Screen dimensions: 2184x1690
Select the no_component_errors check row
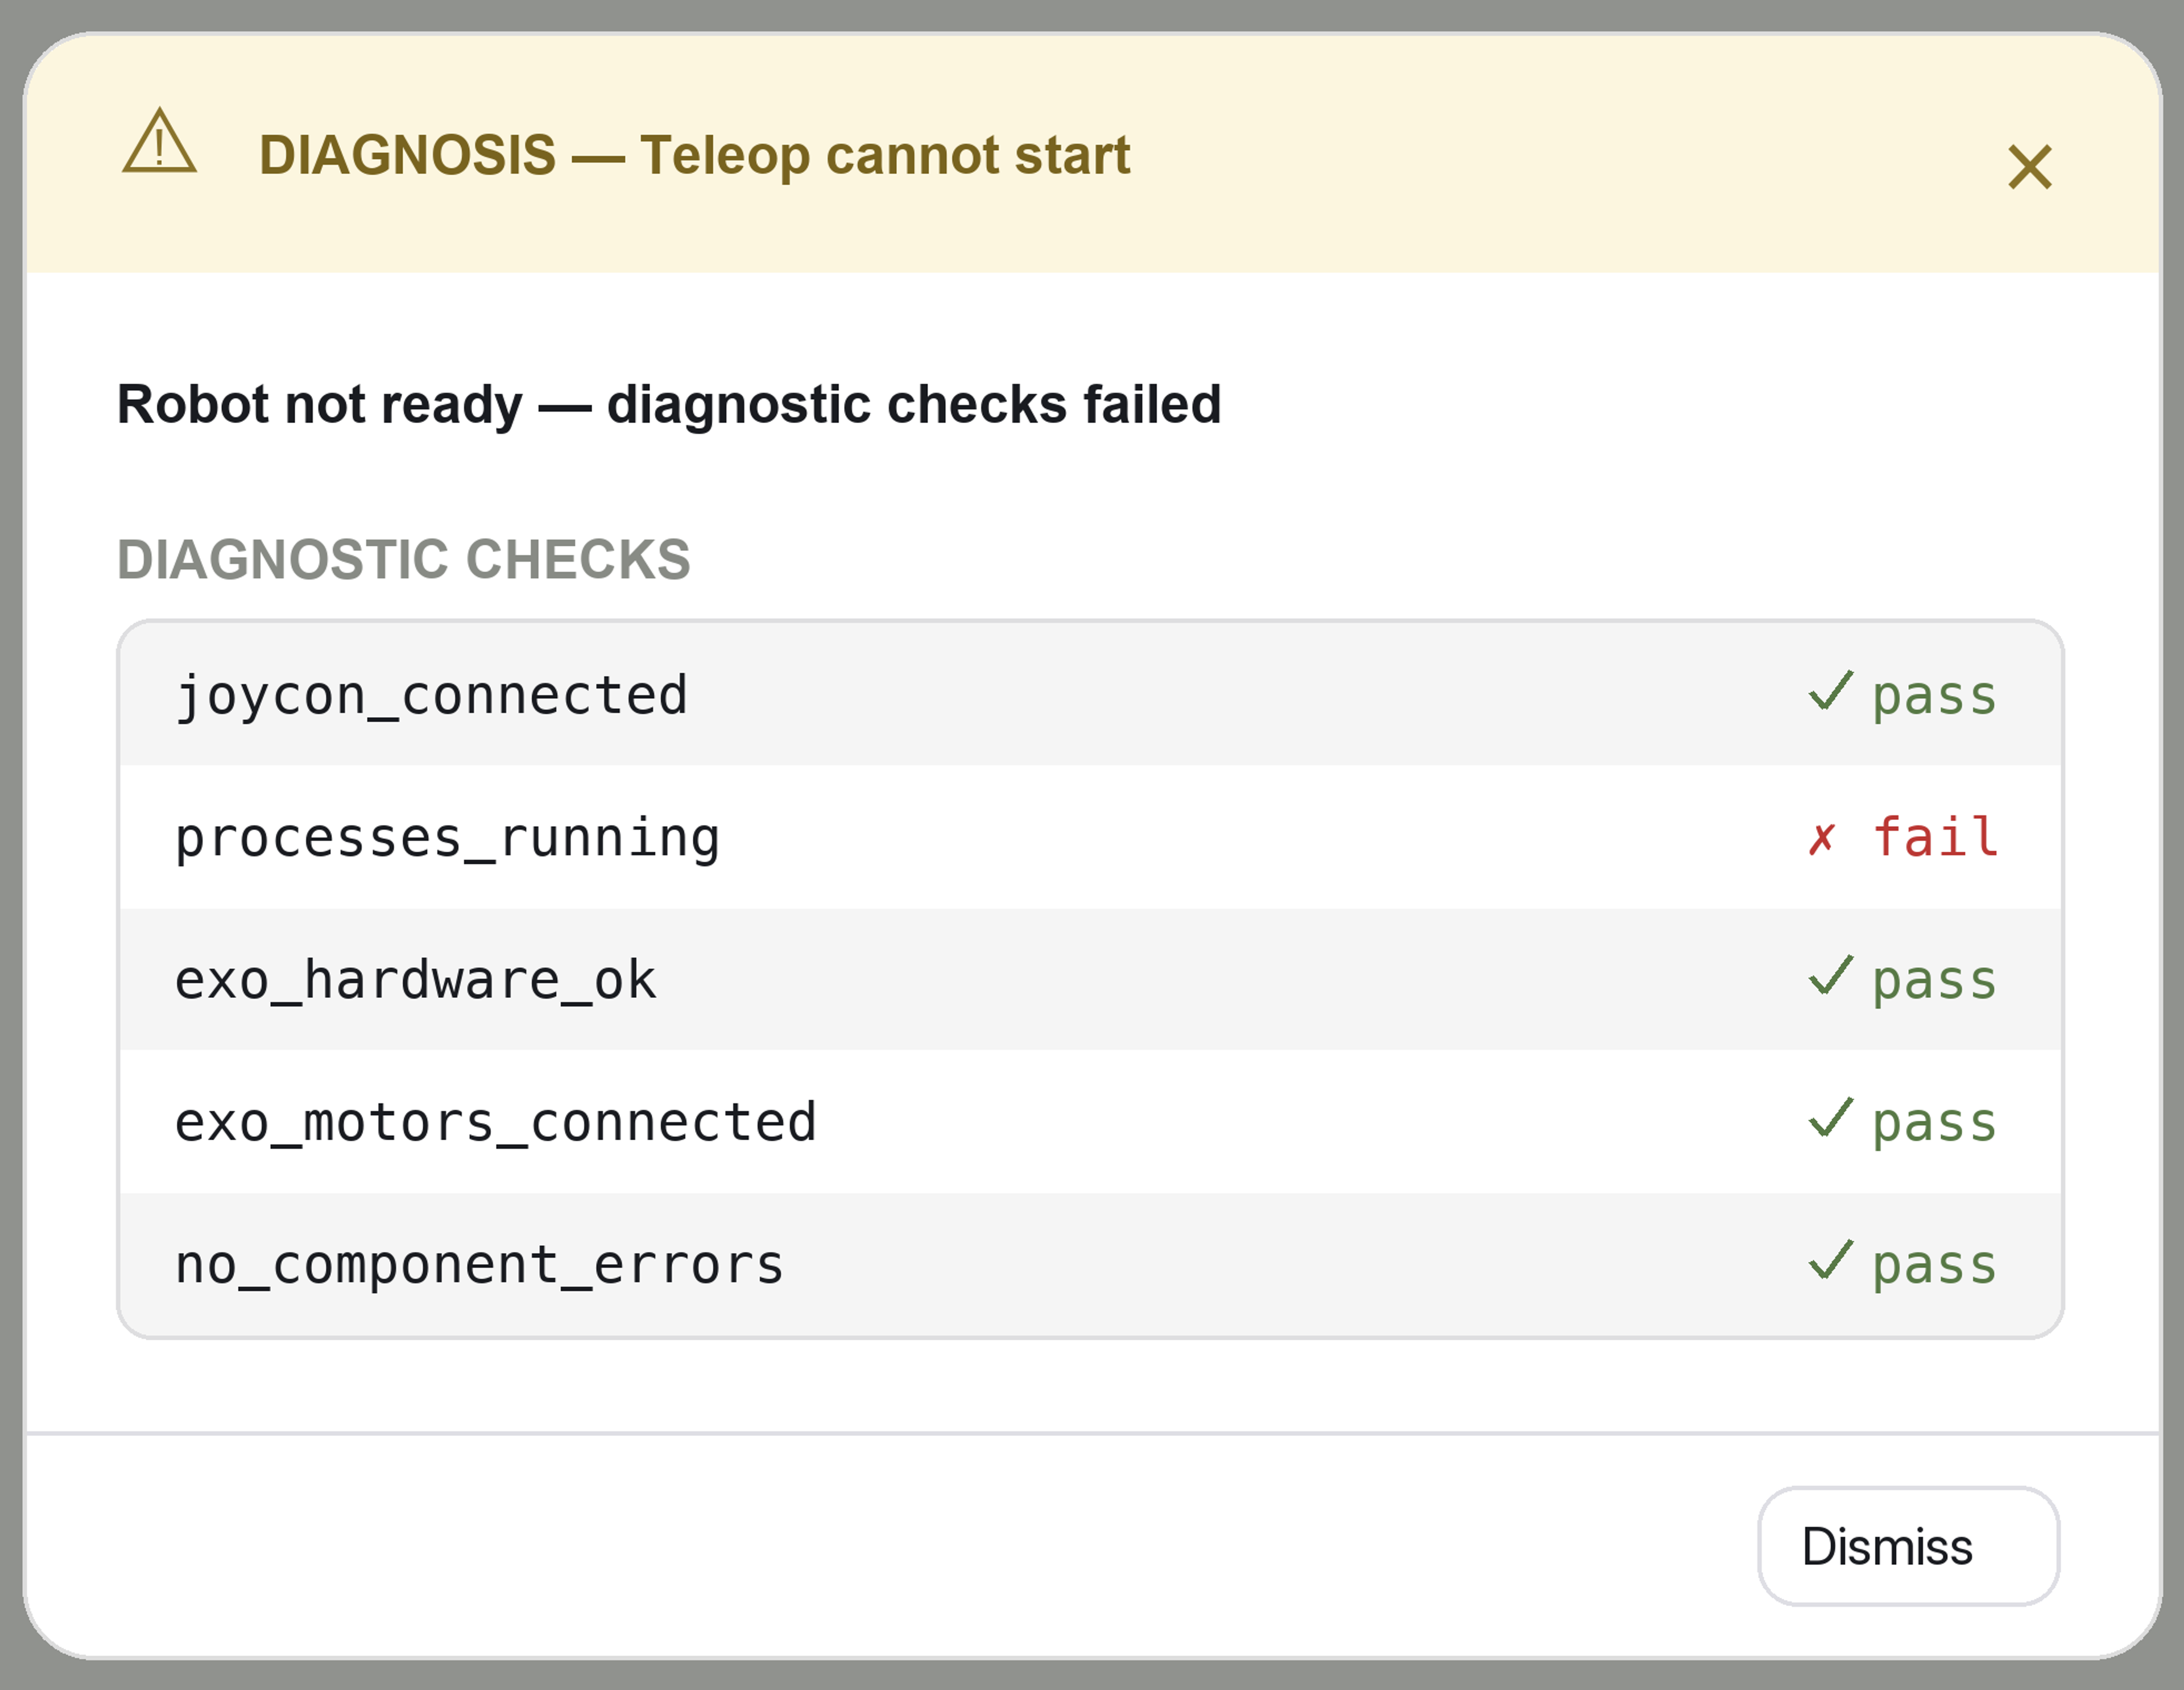pos(1090,1264)
